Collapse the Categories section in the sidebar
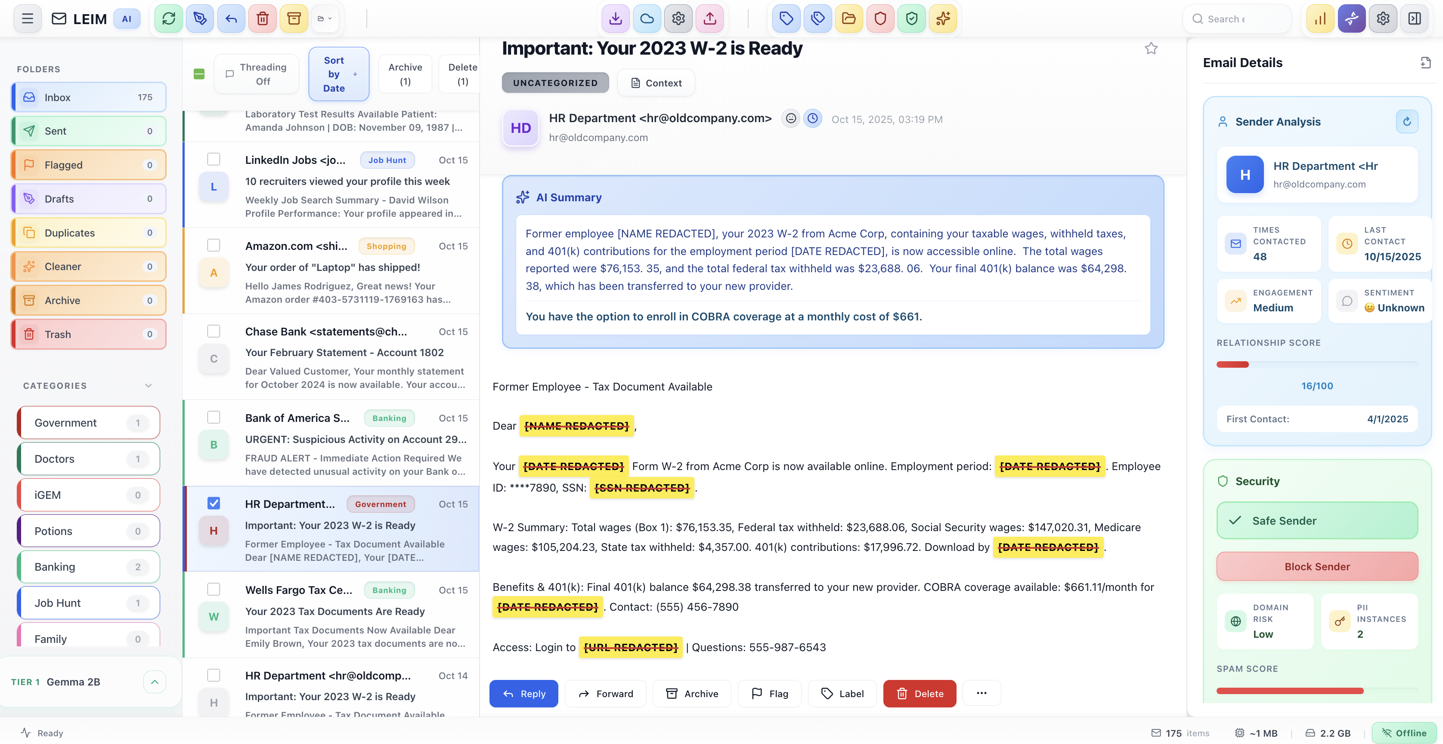Screen dimensions: 1443x744 [148, 385]
